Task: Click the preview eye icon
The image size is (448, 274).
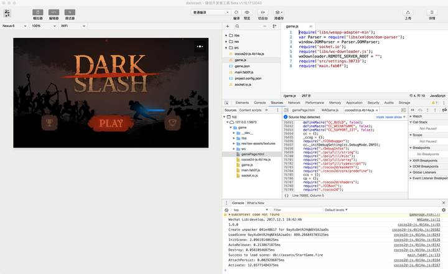Action: click(x=247, y=12)
